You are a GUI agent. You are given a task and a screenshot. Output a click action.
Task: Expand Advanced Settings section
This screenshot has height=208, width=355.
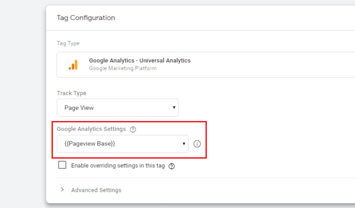[62, 190]
